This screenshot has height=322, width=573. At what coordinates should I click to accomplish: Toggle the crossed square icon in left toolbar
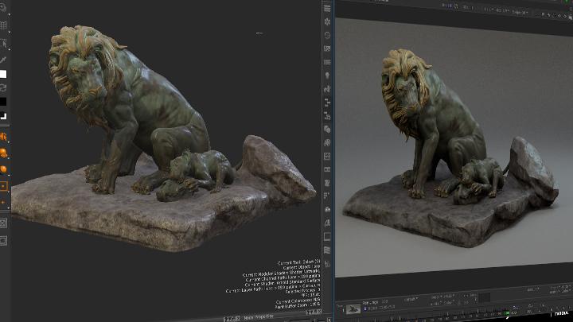pos(4,223)
